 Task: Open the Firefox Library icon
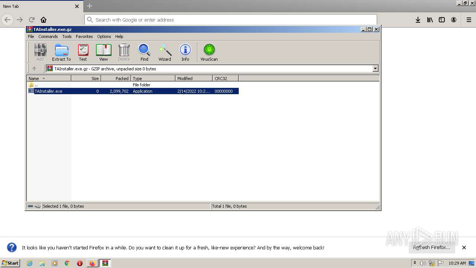430,20
